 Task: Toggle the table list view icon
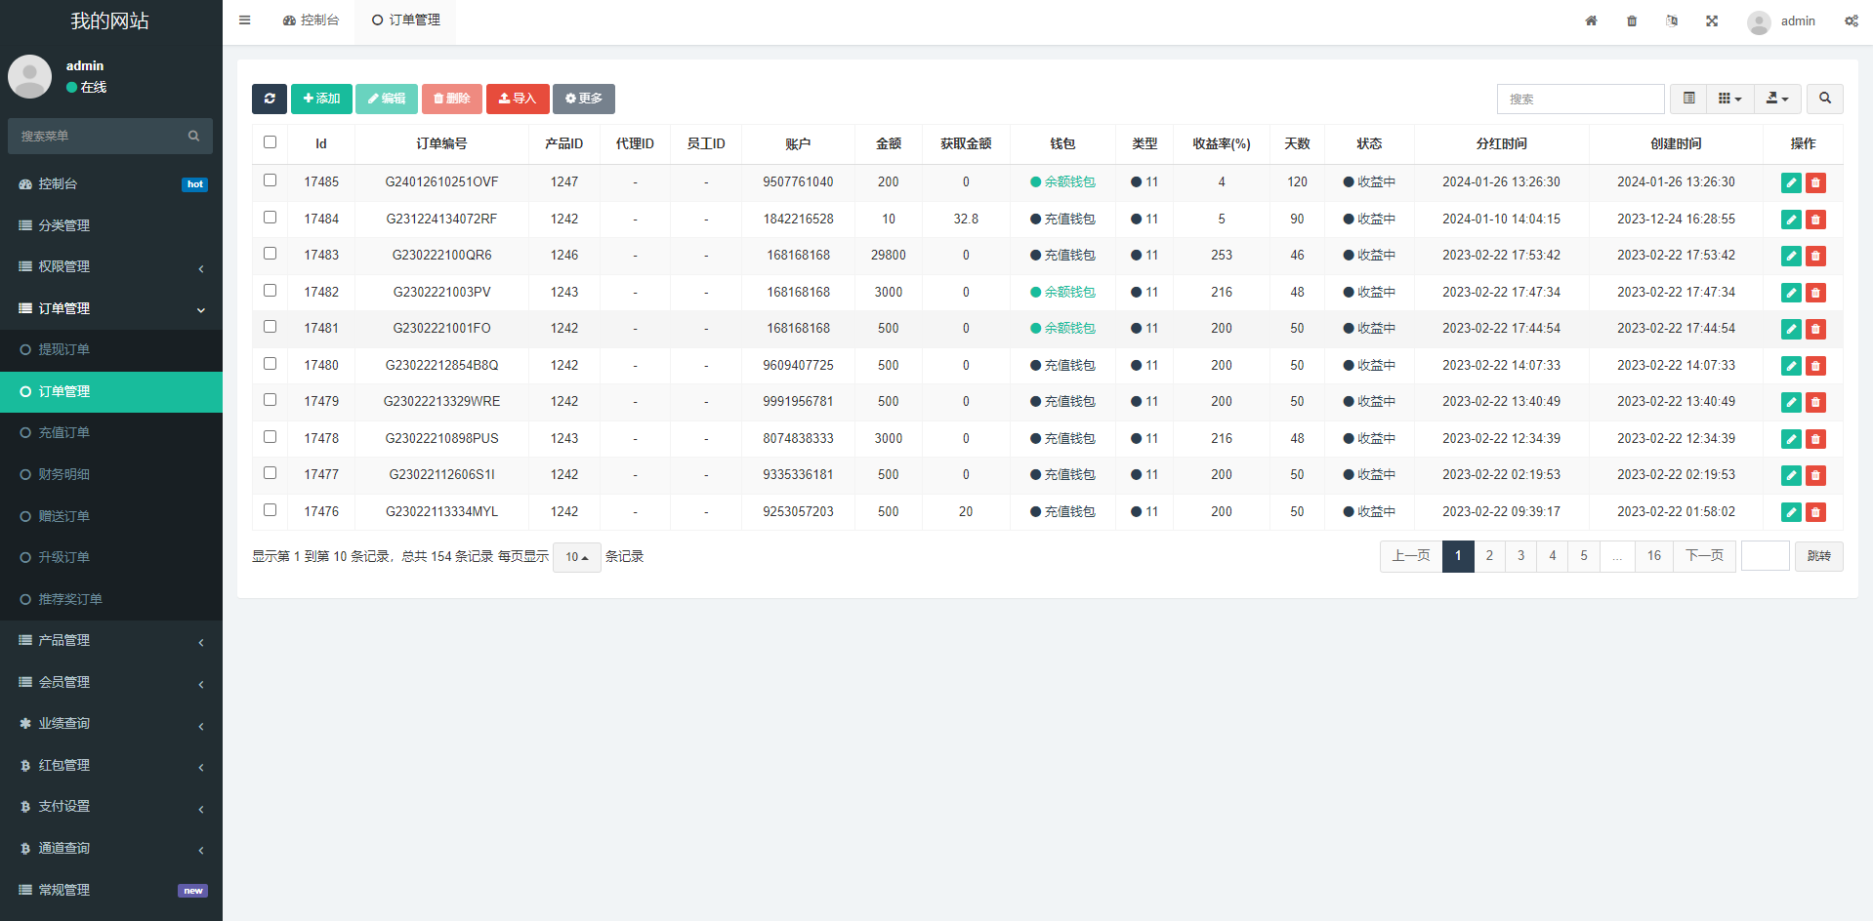(x=1688, y=99)
